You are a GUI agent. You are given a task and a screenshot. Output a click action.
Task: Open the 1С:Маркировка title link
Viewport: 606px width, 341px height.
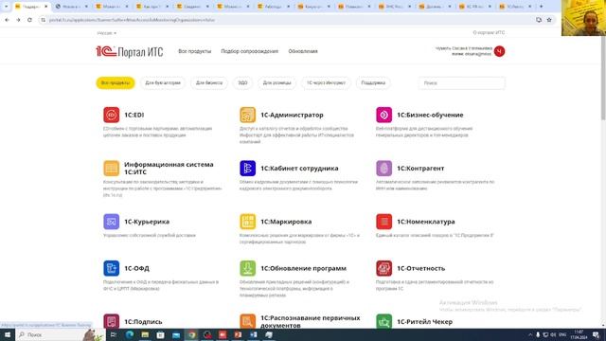coord(286,222)
